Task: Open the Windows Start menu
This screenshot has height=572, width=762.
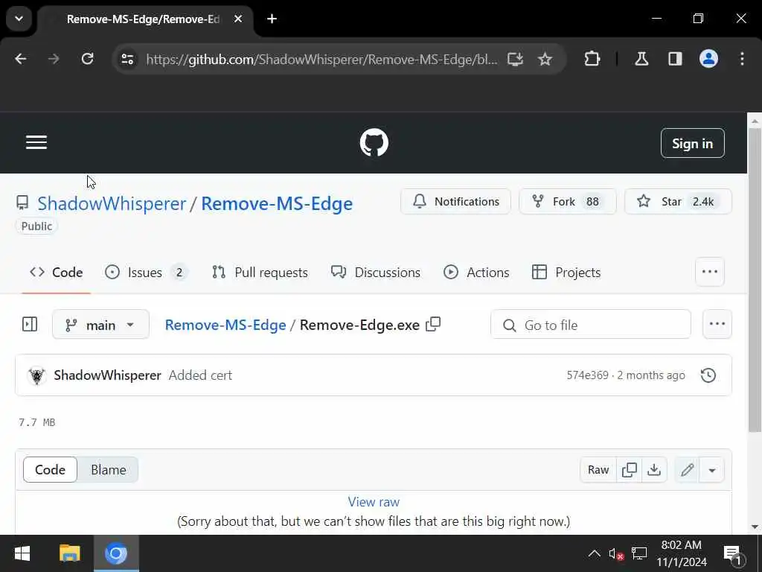Action: click(x=22, y=553)
